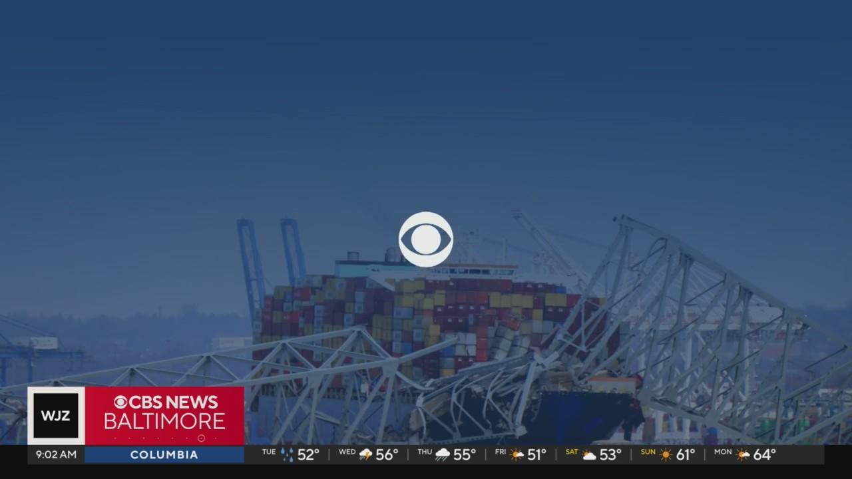Select Sunday's 61° temperature
Viewport: 852px width, 479px height.
685,455
